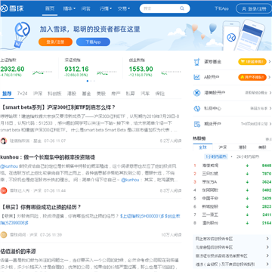
Task: Click the second carousel dot under the indices
Action: 91,81
